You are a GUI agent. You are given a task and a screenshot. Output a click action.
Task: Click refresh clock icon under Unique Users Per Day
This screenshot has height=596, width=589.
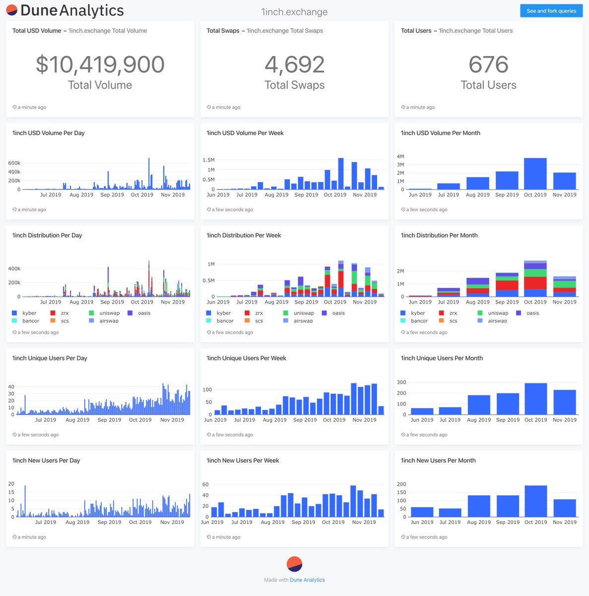tap(14, 435)
